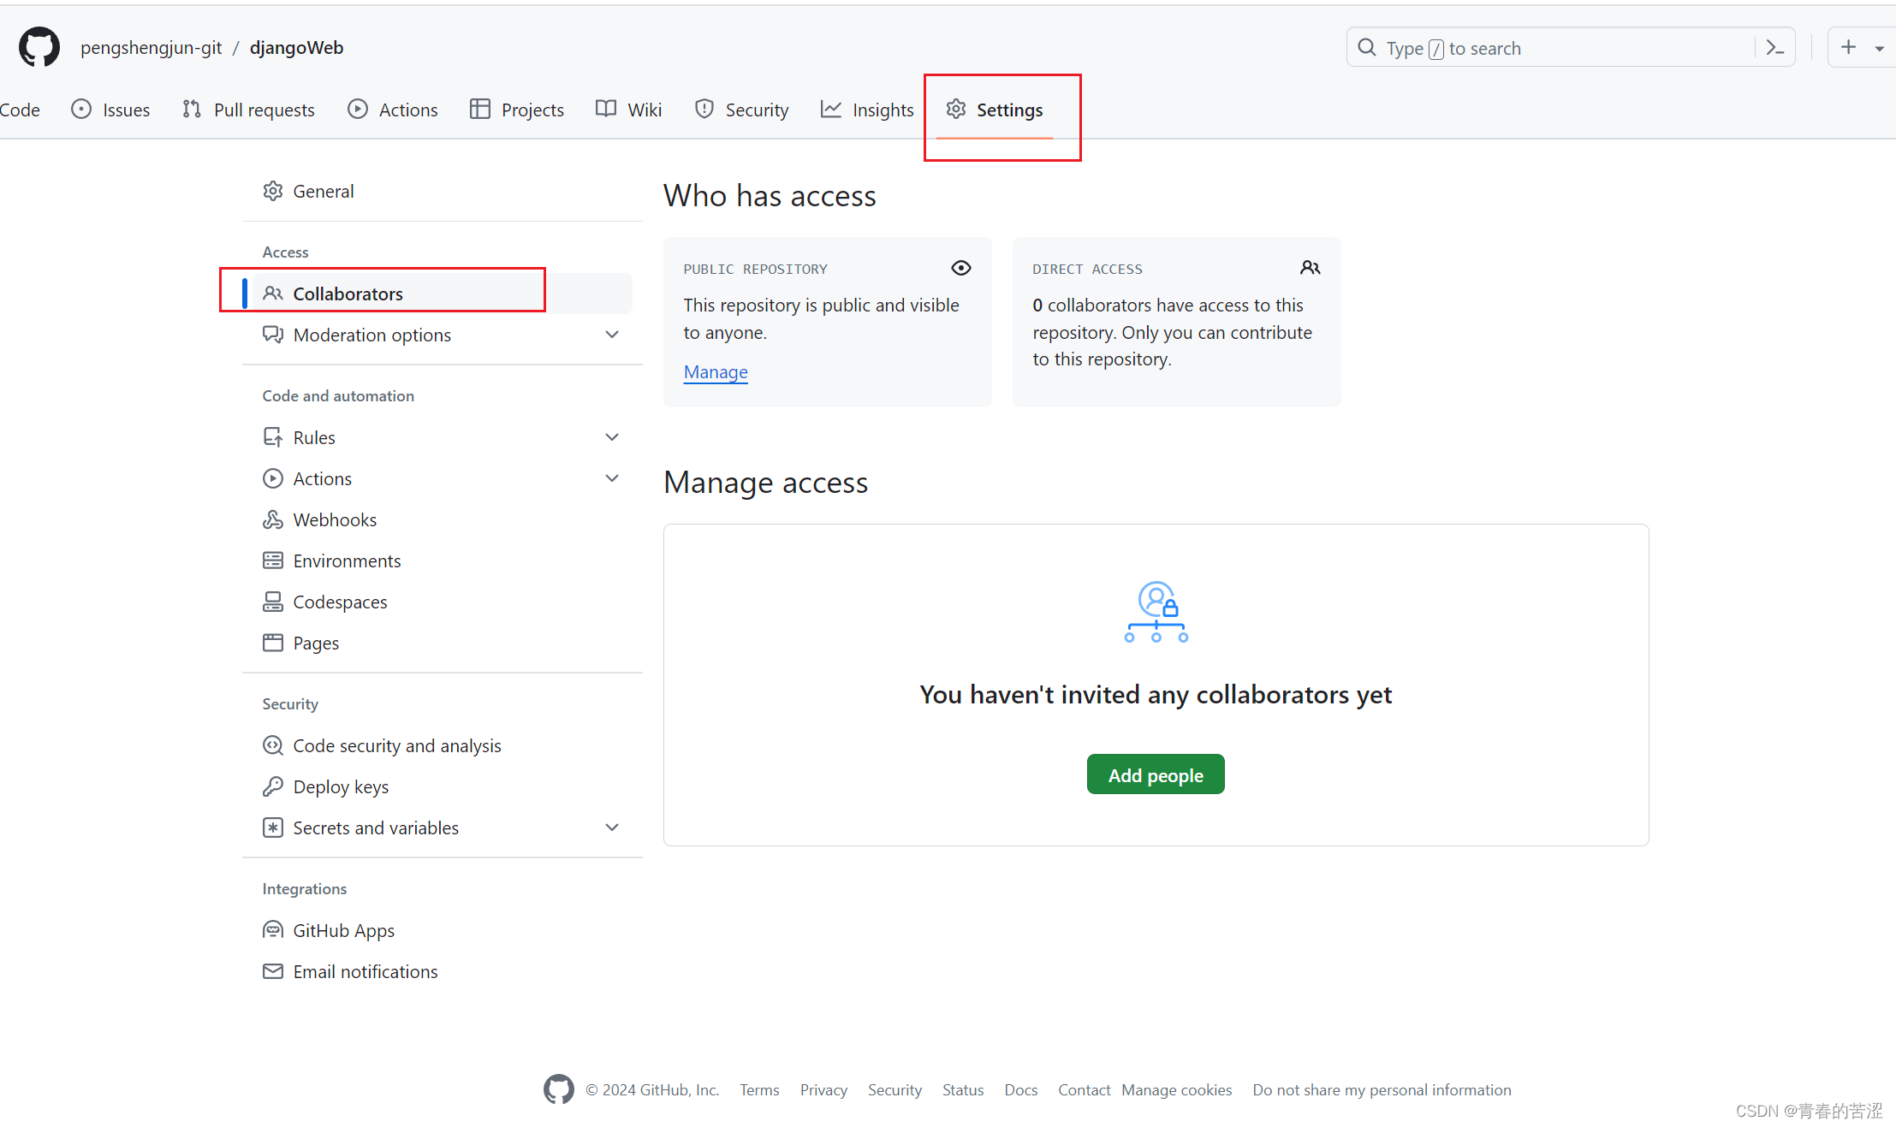The height and width of the screenshot is (1127, 1896).
Task: Open Webhooks in the settings sidebar
Action: pos(334,519)
